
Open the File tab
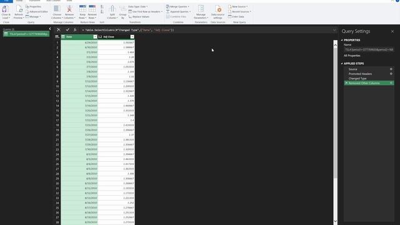tap(6, 1)
